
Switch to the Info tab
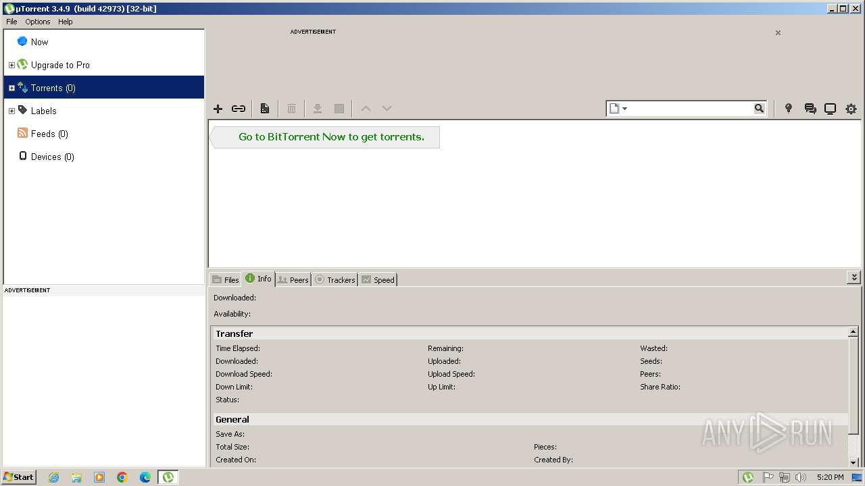click(258, 279)
